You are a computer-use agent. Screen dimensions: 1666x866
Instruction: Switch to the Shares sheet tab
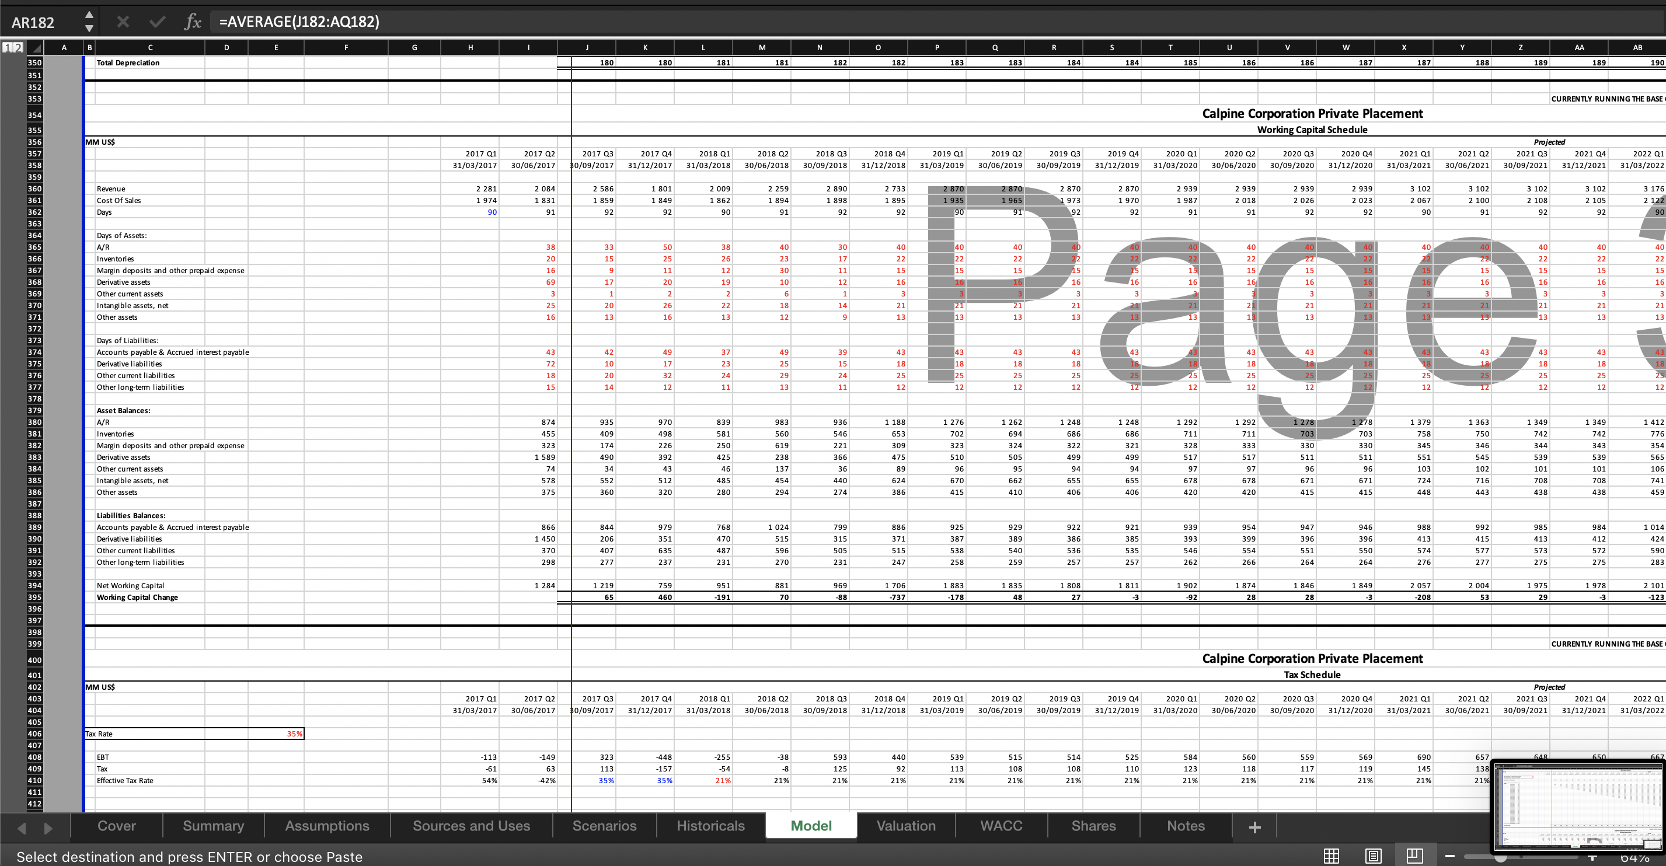(x=1093, y=826)
